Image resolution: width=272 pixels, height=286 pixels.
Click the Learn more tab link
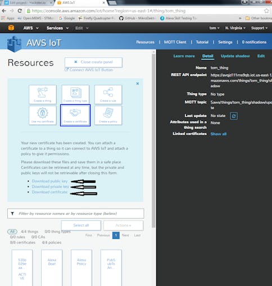(x=184, y=56)
